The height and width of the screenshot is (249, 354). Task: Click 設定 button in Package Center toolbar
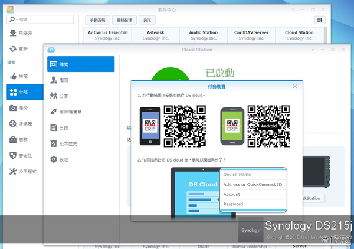pos(147,20)
